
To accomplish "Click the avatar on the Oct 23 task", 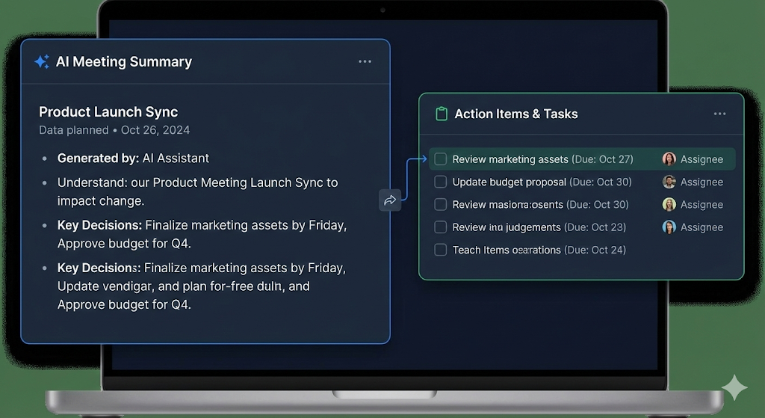I will tap(669, 227).
